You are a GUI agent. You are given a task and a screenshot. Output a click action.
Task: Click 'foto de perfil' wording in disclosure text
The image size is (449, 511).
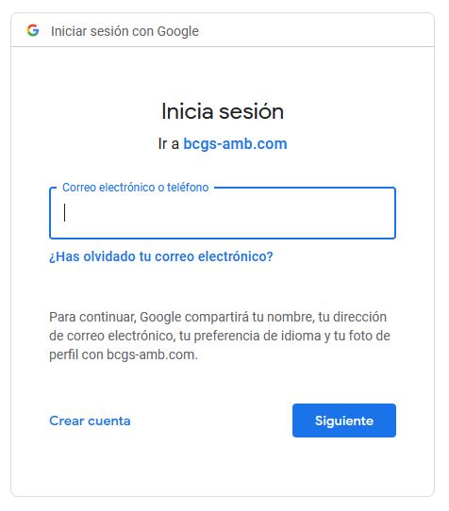tap(220, 345)
